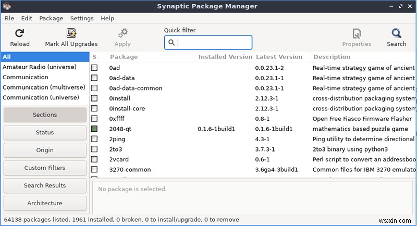Show Search Results filter view
This screenshot has height=226, width=417.
point(45,185)
